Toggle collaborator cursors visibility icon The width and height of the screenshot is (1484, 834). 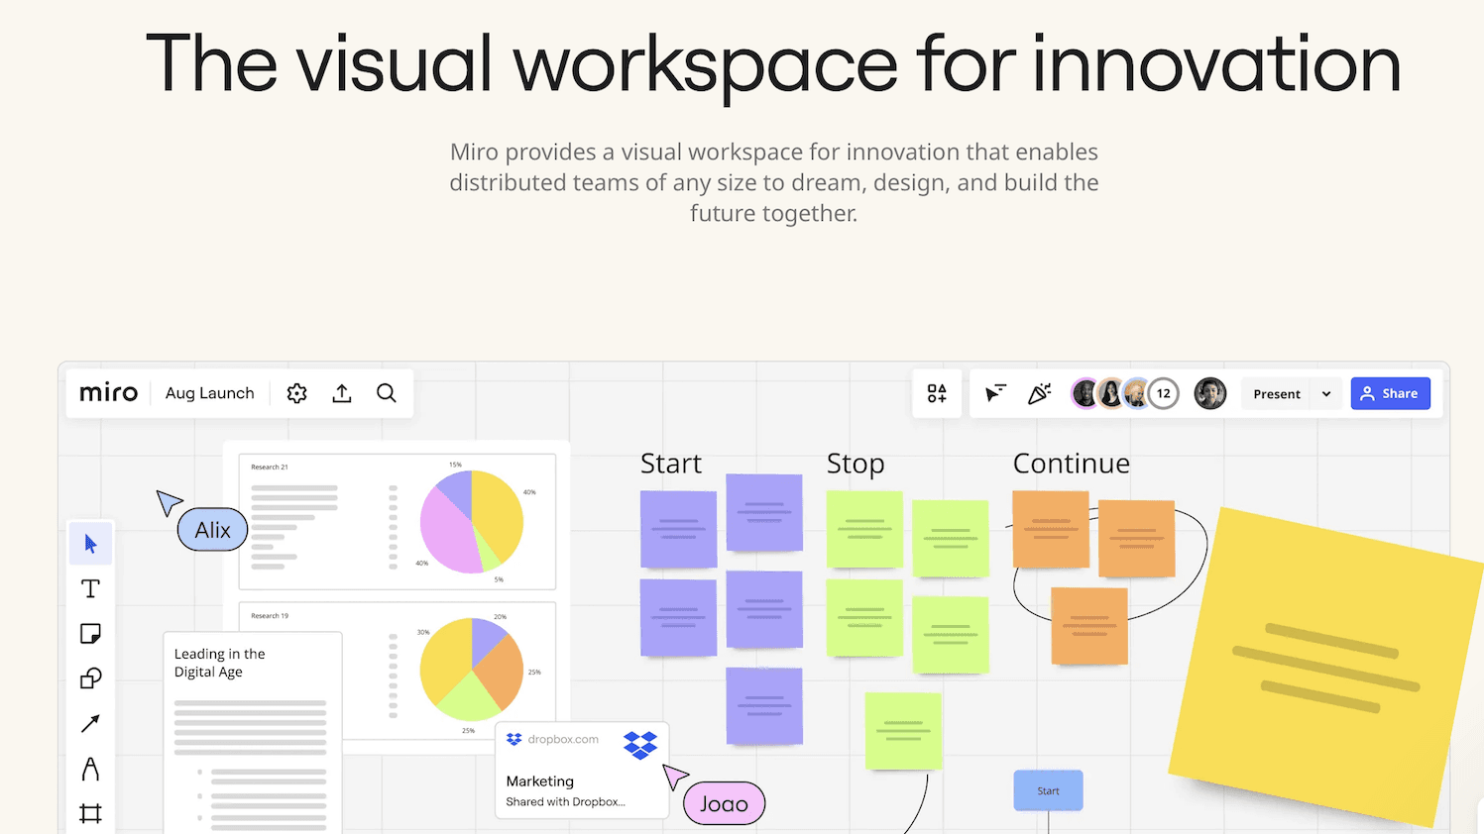point(995,393)
